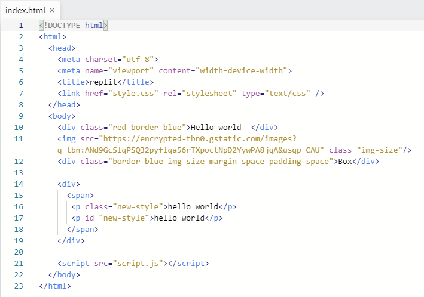Screen dimensions: 424x297
Task: Click the "border-blue img-size margin-space padding-space" value
Action: pyautogui.click(x=221, y=161)
